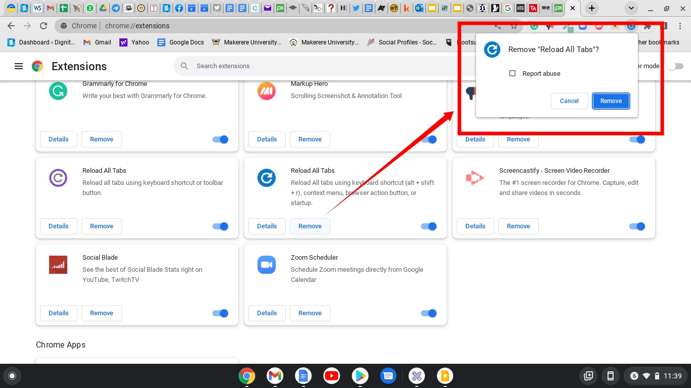Viewport: 691px width, 388px height.
Task: Open status tray showing 11:39
Action: tap(656, 376)
